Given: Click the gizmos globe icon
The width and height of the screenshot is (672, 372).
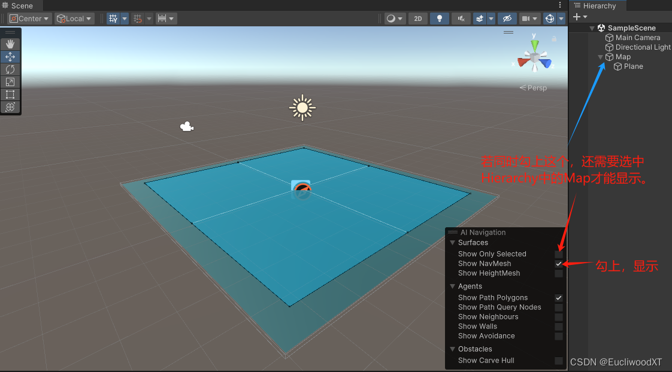Looking at the screenshot, I should tap(550, 19).
